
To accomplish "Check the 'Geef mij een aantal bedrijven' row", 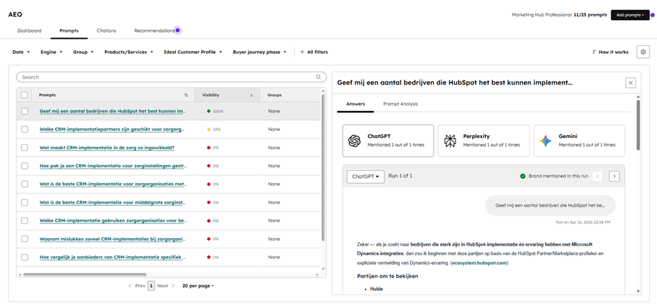I will coord(24,111).
